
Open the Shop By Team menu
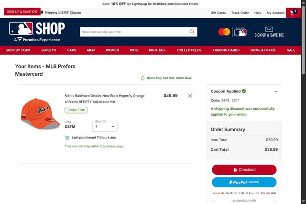point(18,50)
